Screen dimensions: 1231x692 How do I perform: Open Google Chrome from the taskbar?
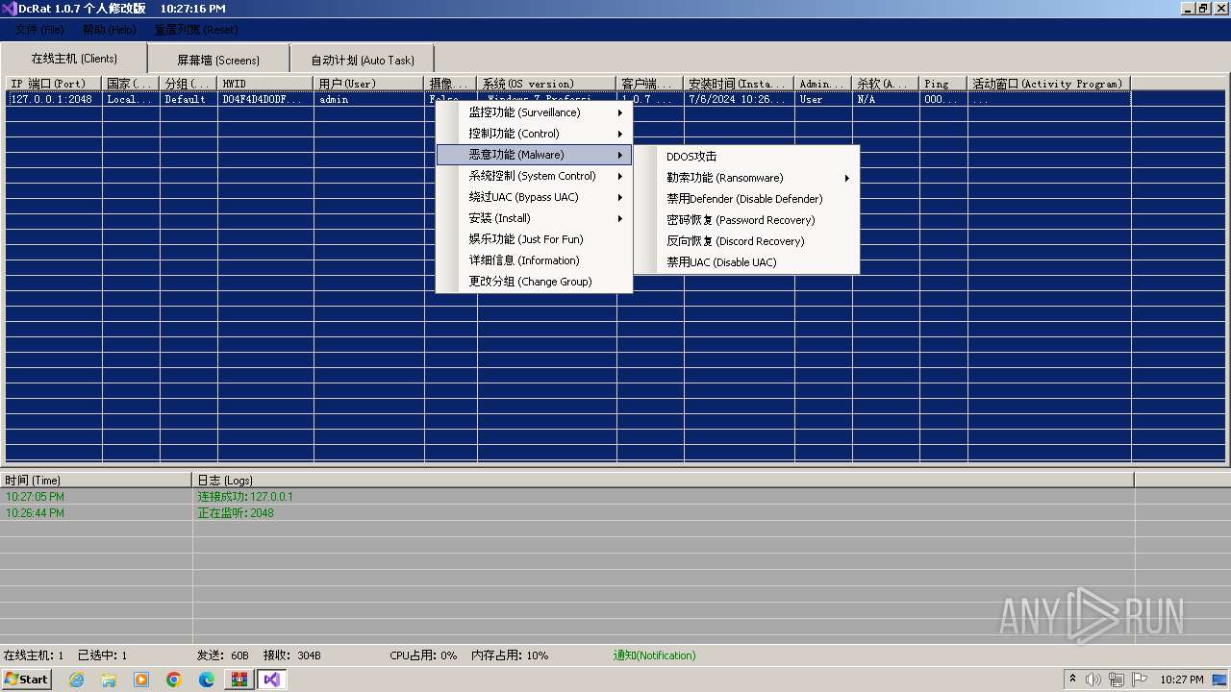tap(174, 680)
